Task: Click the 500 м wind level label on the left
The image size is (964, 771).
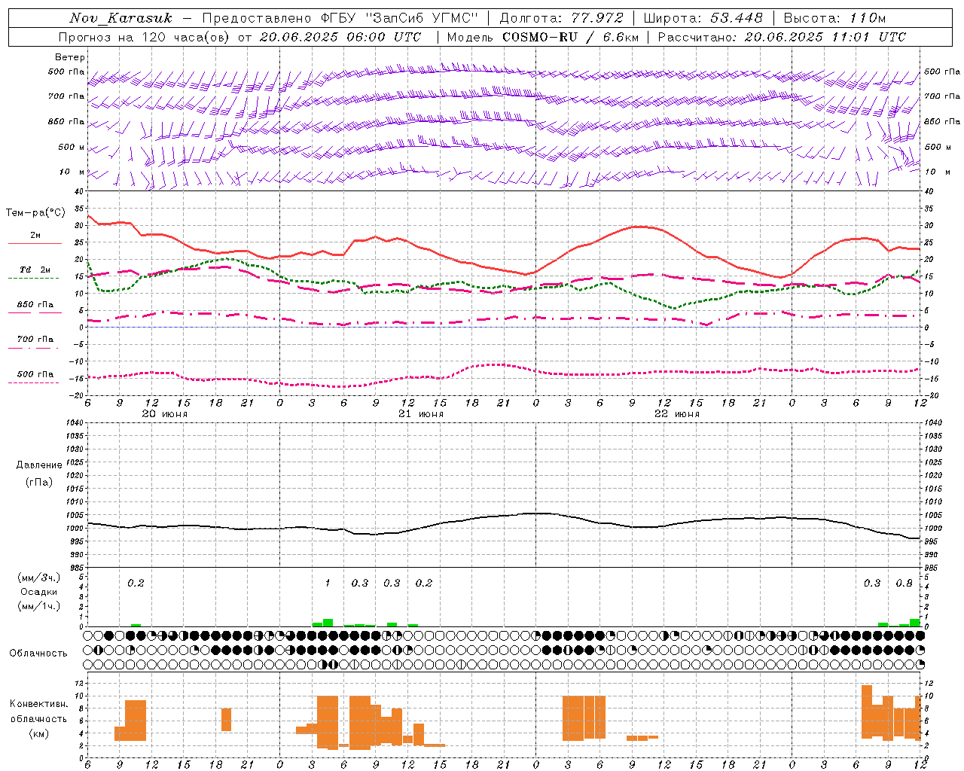Action: point(72,147)
